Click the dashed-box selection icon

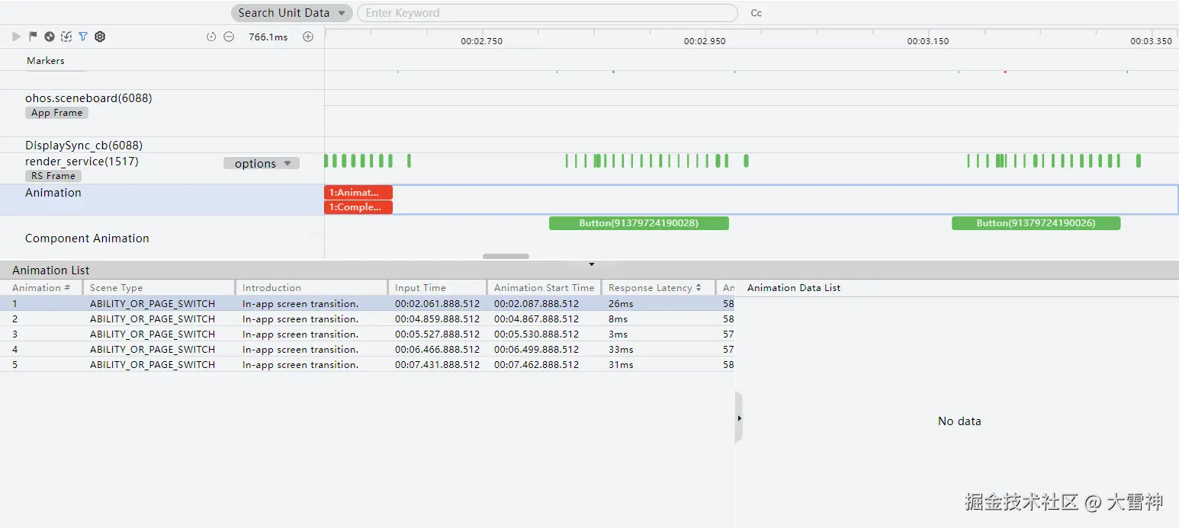(x=66, y=37)
